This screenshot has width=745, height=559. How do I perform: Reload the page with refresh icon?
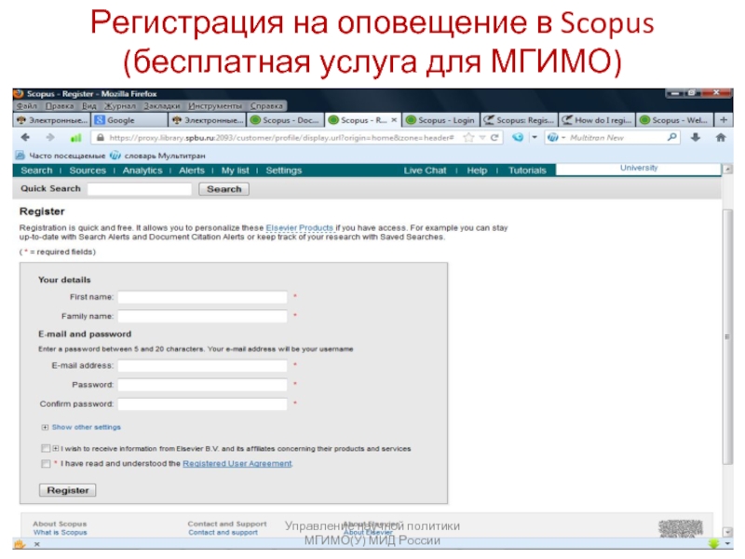pos(494,138)
